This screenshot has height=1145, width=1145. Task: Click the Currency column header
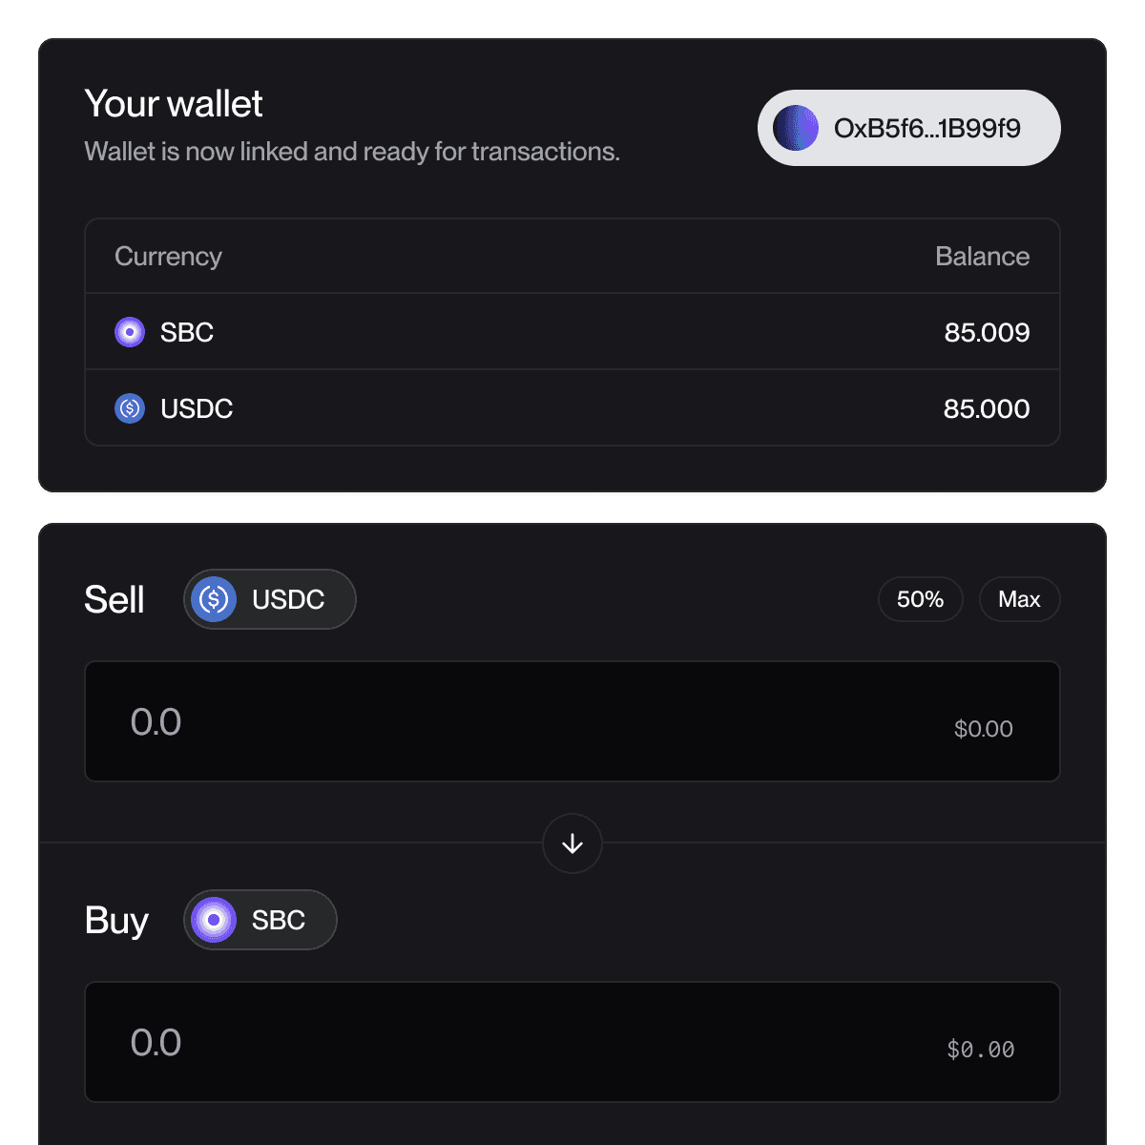click(168, 256)
